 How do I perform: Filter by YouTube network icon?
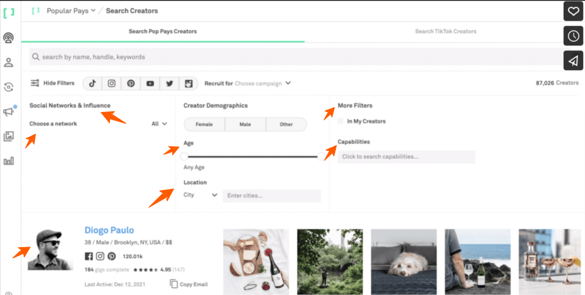tap(150, 83)
